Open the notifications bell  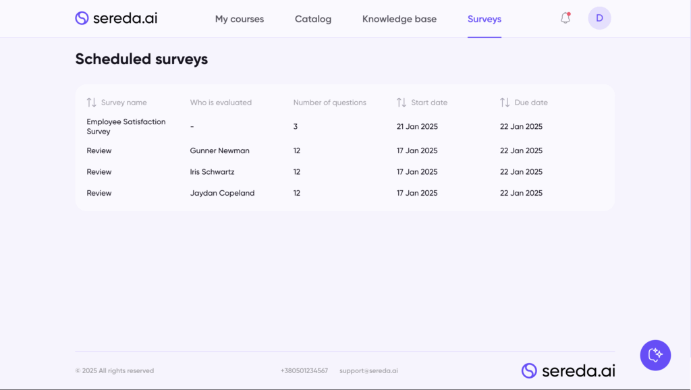(565, 18)
